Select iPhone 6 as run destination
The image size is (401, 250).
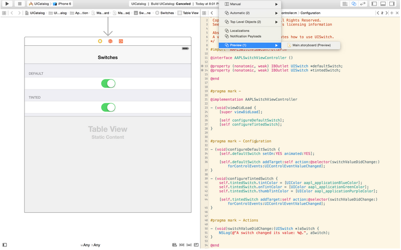click(64, 4)
